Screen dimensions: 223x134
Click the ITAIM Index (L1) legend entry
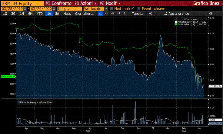click(x=191, y=24)
